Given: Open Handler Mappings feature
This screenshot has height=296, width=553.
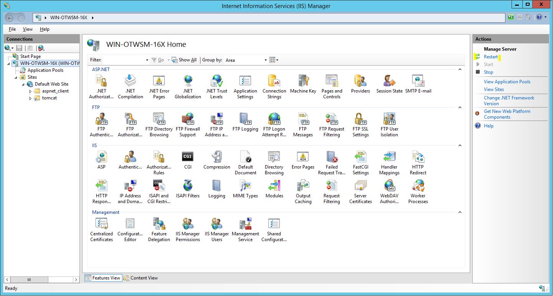Looking at the screenshot, I should [390, 163].
